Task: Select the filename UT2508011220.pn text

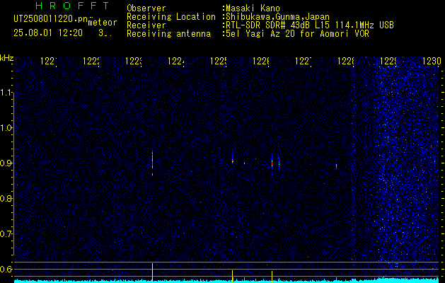Action: coord(51,19)
